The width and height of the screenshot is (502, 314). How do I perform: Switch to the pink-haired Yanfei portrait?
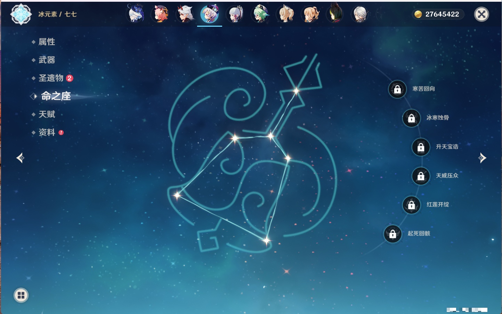click(161, 14)
